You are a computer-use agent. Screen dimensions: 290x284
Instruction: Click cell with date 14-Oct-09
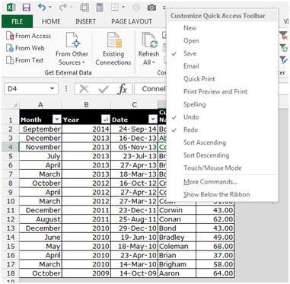click(x=134, y=273)
